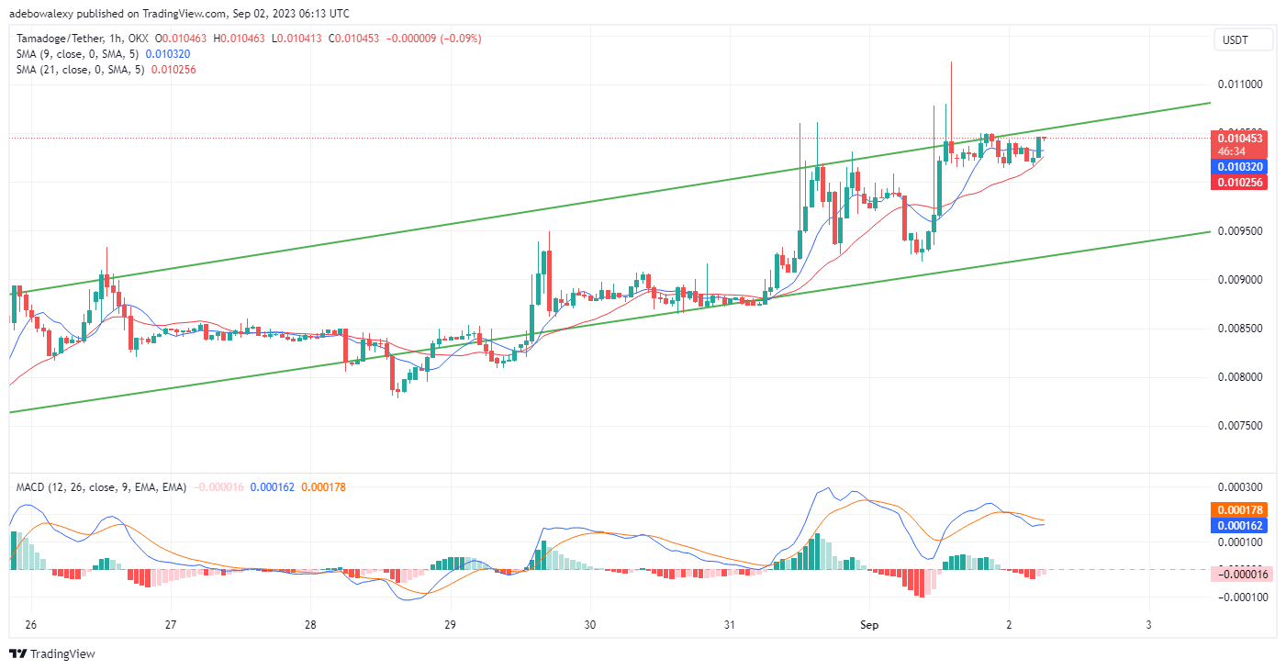This screenshot has height=670, width=1286.
Task: Click the date label 30 on time axis
Action: click(x=590, y=625)
